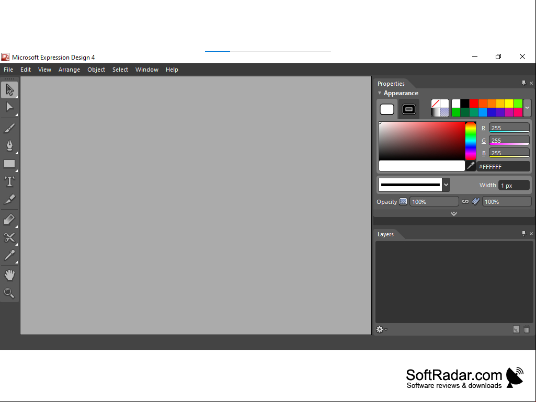
Task: Select the Direct Selection tool
Action: [9, 107]
